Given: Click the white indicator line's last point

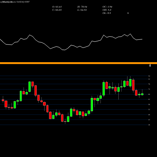Looking at the screenshot, I should tap(142, 39).
